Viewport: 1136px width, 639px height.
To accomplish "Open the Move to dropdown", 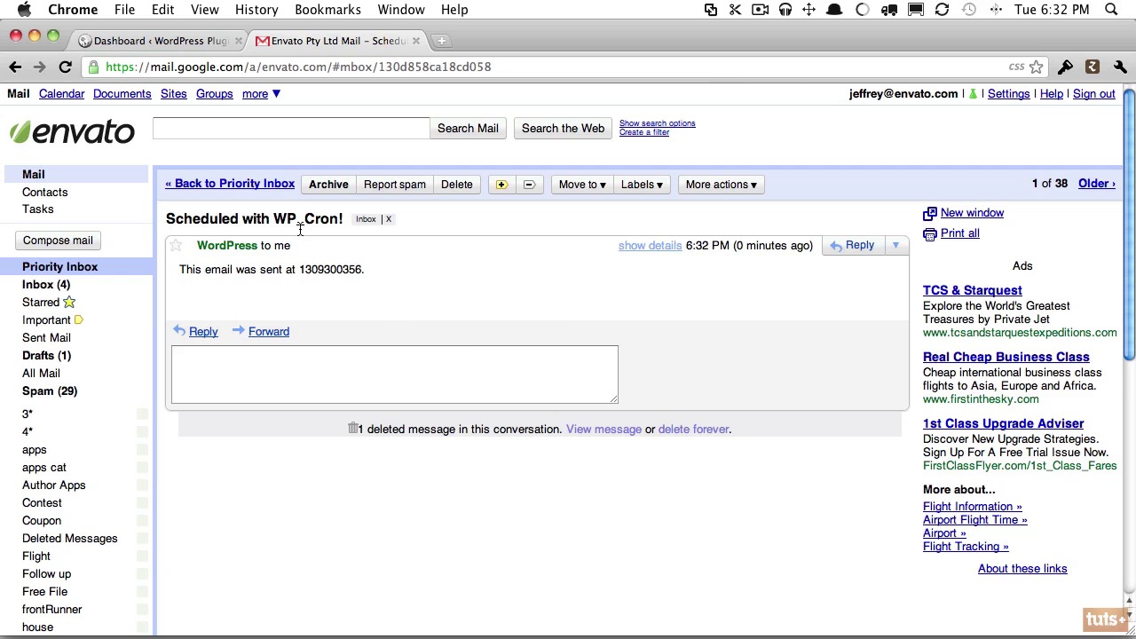I will coord(582,185).
